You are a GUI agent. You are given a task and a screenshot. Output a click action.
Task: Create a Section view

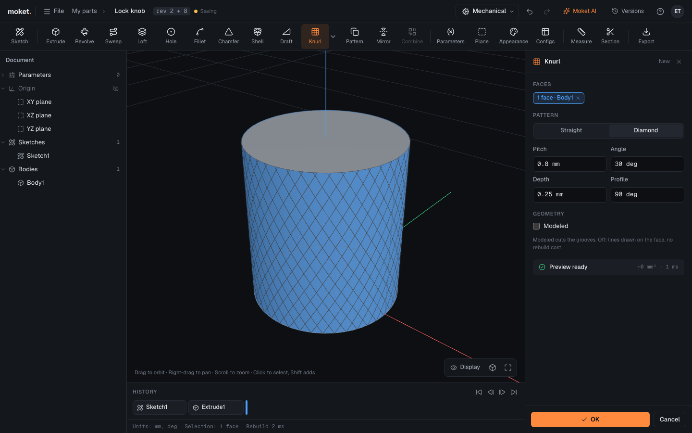(610, 36)
